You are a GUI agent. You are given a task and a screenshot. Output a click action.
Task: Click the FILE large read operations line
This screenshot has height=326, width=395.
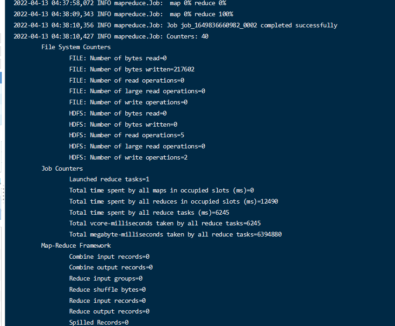coord(137,91)
